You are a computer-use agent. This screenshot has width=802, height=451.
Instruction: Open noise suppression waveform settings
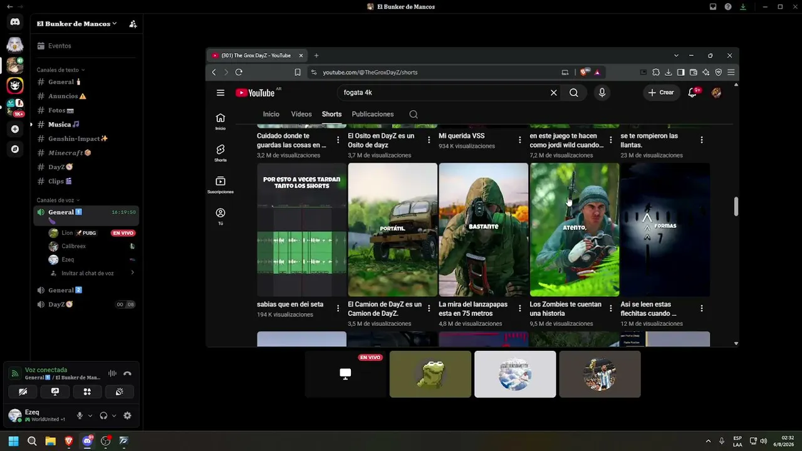[x=112, y=373]
